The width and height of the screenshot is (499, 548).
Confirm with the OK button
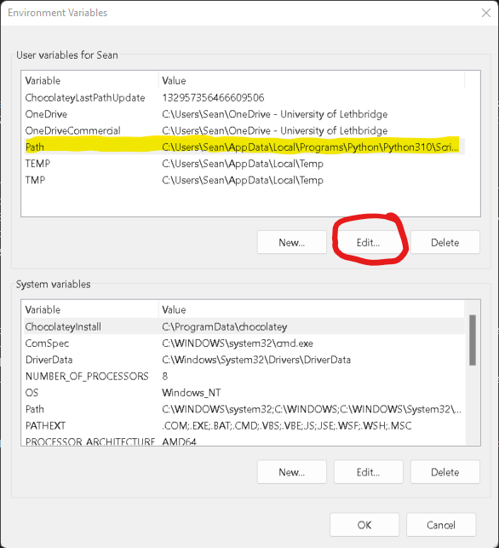pos(364,525)
